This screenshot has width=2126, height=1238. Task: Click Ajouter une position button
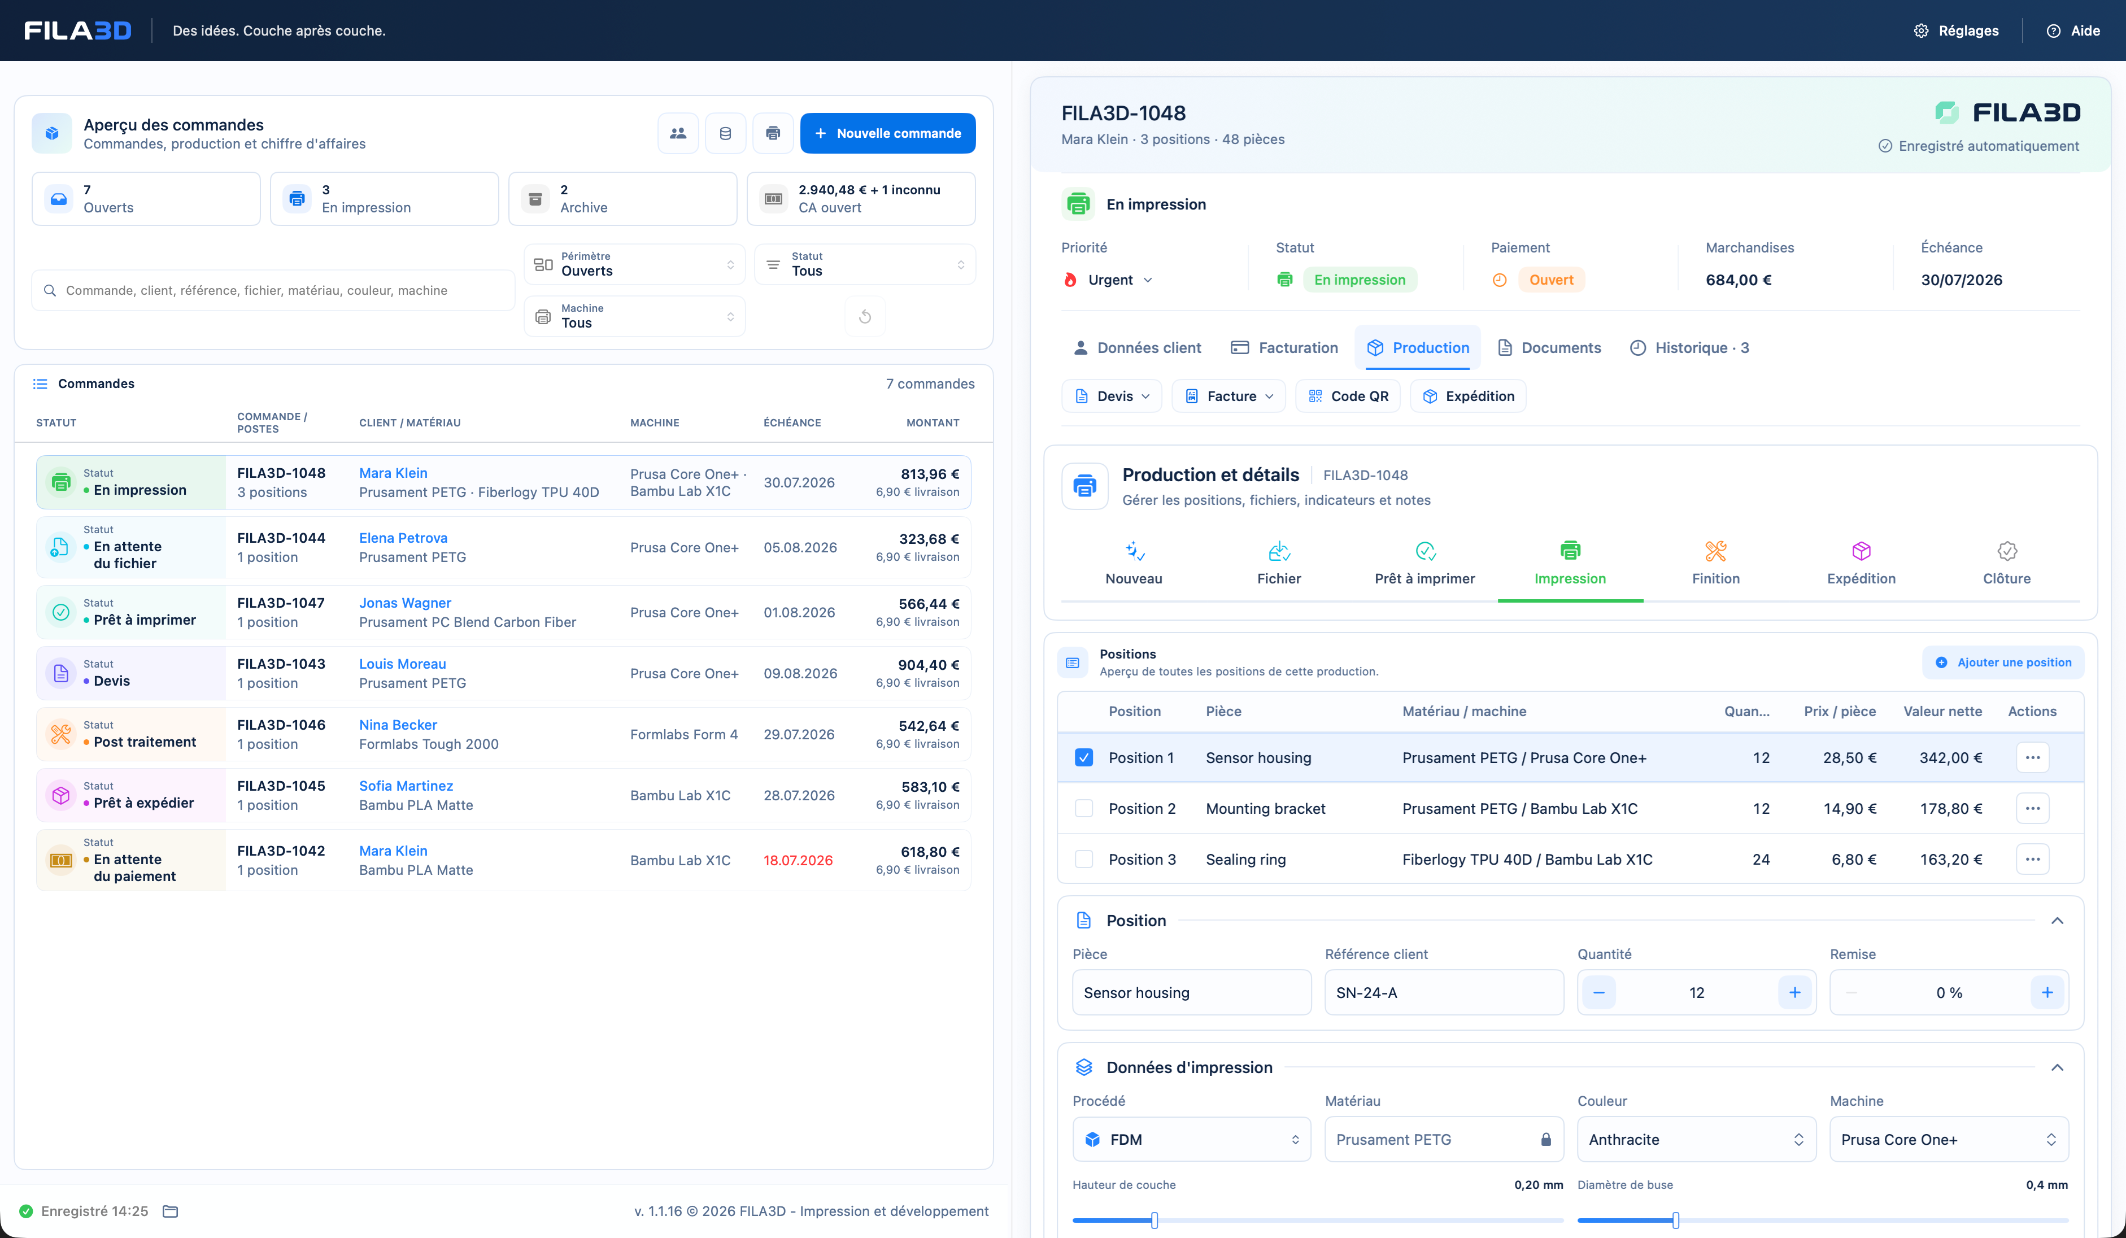tap(2003, 662)
